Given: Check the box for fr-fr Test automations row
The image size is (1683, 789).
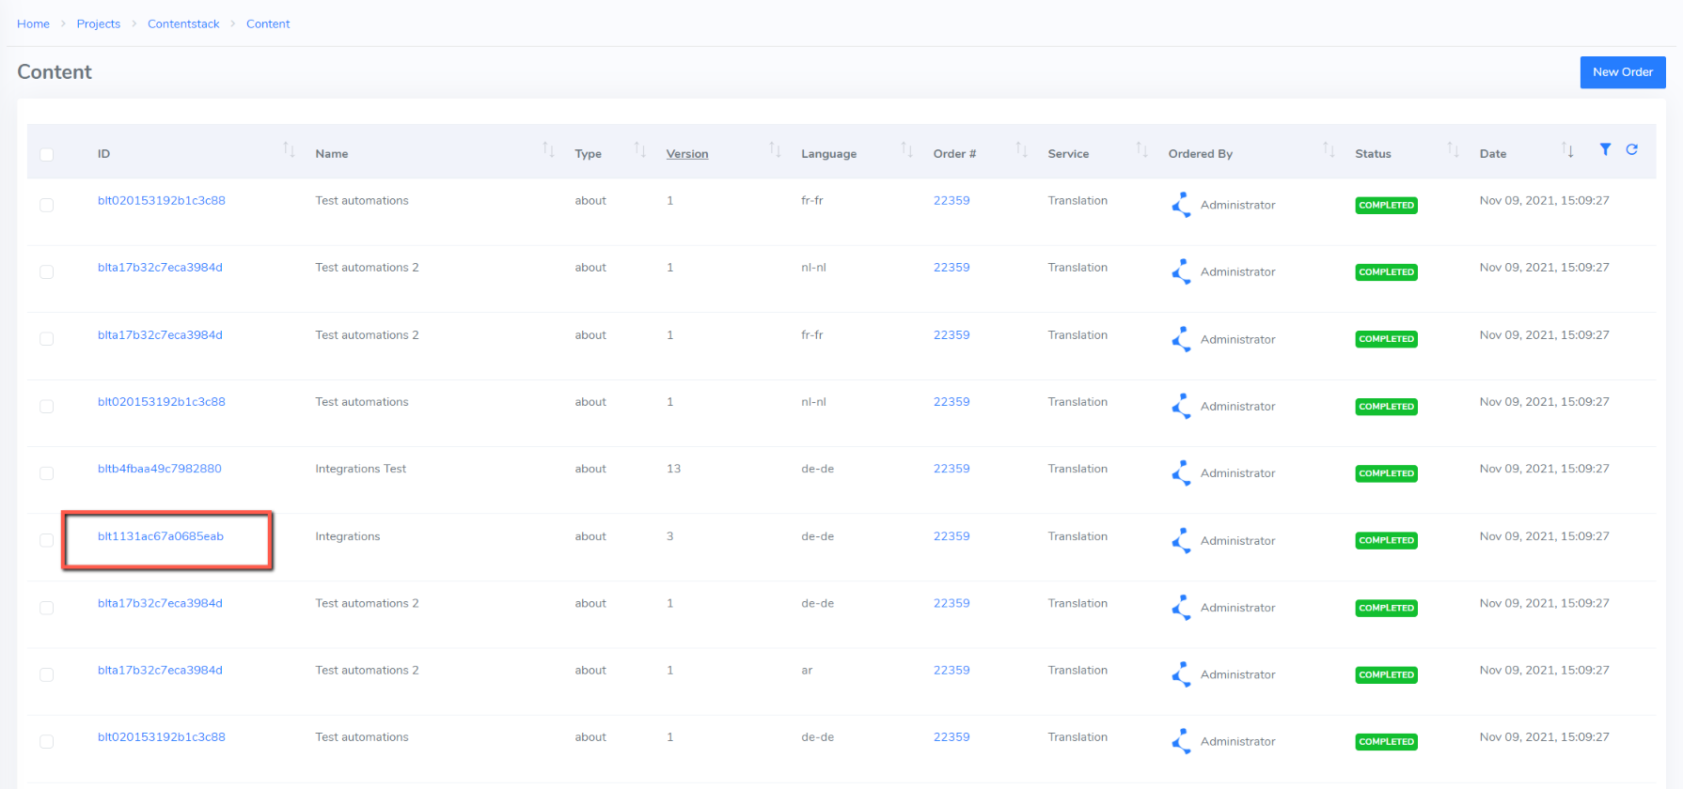Looking at the screenshot, I should point(47,205).
